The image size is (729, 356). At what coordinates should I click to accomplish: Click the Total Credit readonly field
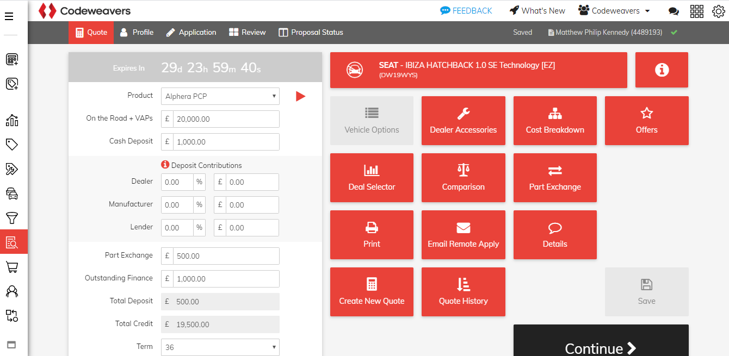[x=220, y=324]
